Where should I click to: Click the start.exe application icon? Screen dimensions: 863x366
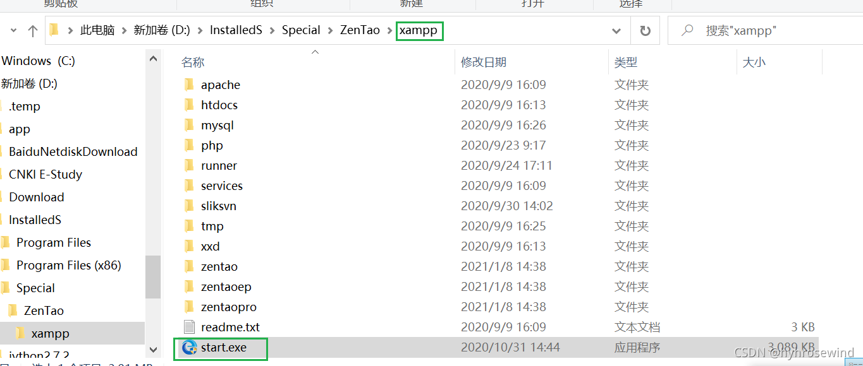[x=189, y=347]
